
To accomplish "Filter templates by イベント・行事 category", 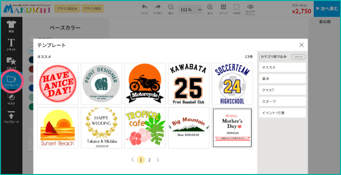I will tap(283, 113).
